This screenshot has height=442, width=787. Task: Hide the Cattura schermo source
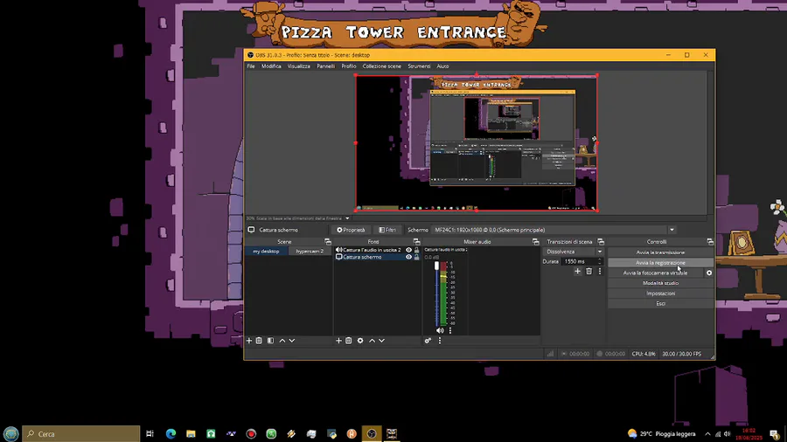click(x=408, y=257)
